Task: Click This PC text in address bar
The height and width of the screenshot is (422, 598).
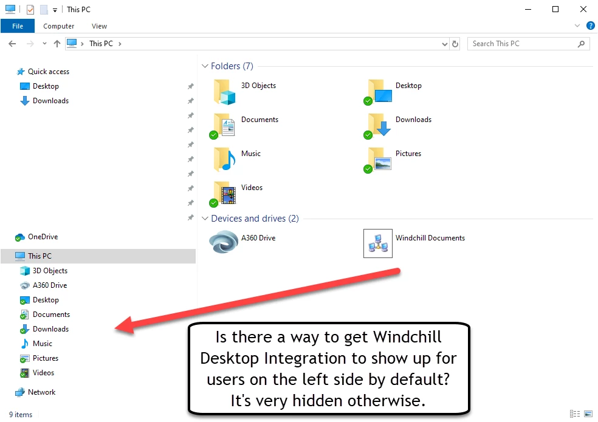Action: (x=101, y=44)
